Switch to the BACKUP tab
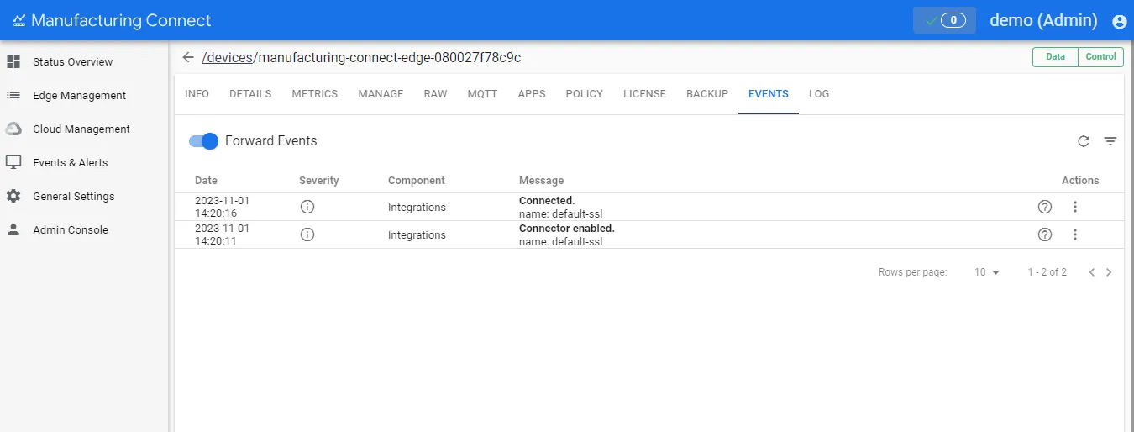1134x432 pixels. coord(707,94)
